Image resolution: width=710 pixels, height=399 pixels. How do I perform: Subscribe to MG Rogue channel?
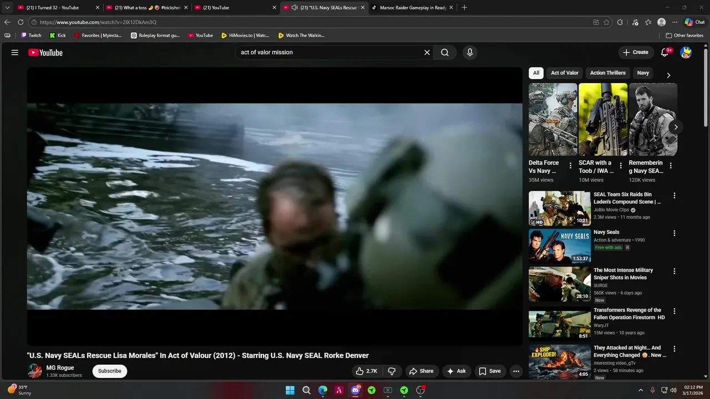pos(110,371)
